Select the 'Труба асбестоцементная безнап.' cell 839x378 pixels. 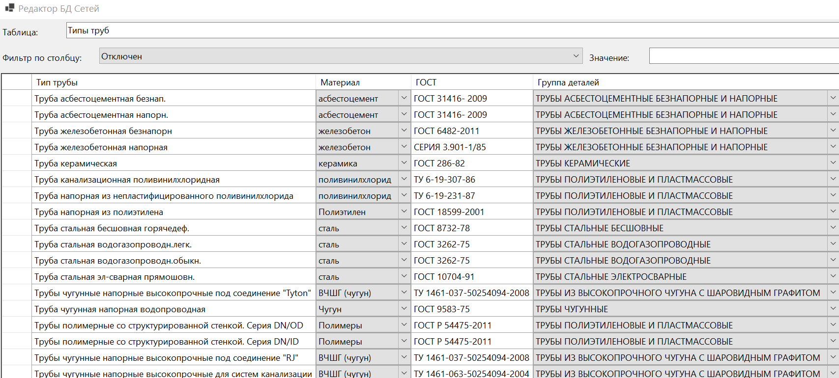pos(174,99)
